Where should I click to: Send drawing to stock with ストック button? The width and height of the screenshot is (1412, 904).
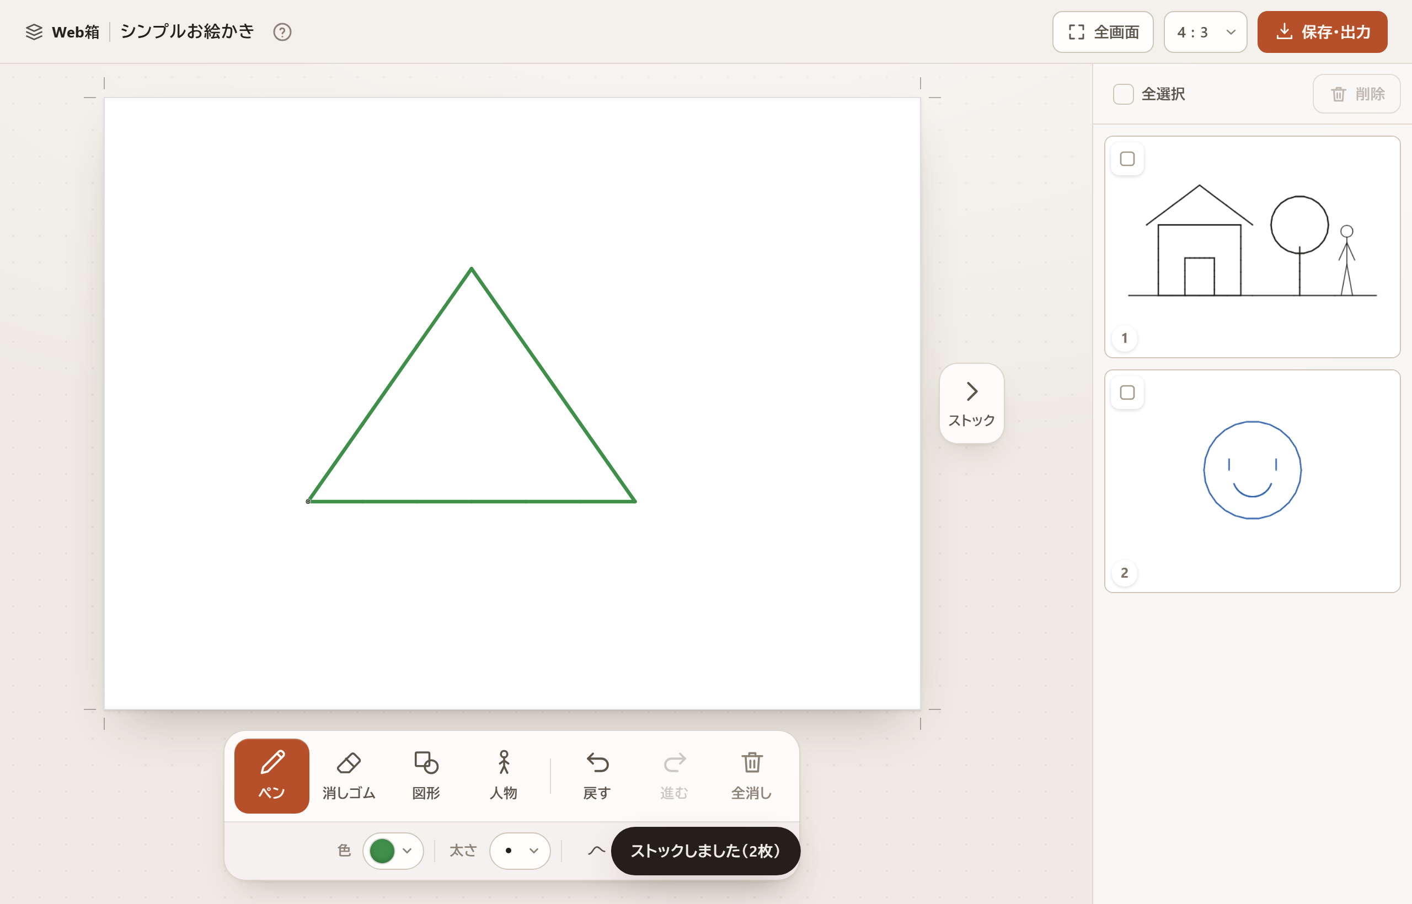[x=971, y=403]
